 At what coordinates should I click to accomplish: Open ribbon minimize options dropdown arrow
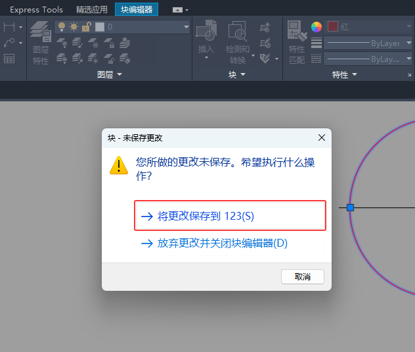[187, 10]
